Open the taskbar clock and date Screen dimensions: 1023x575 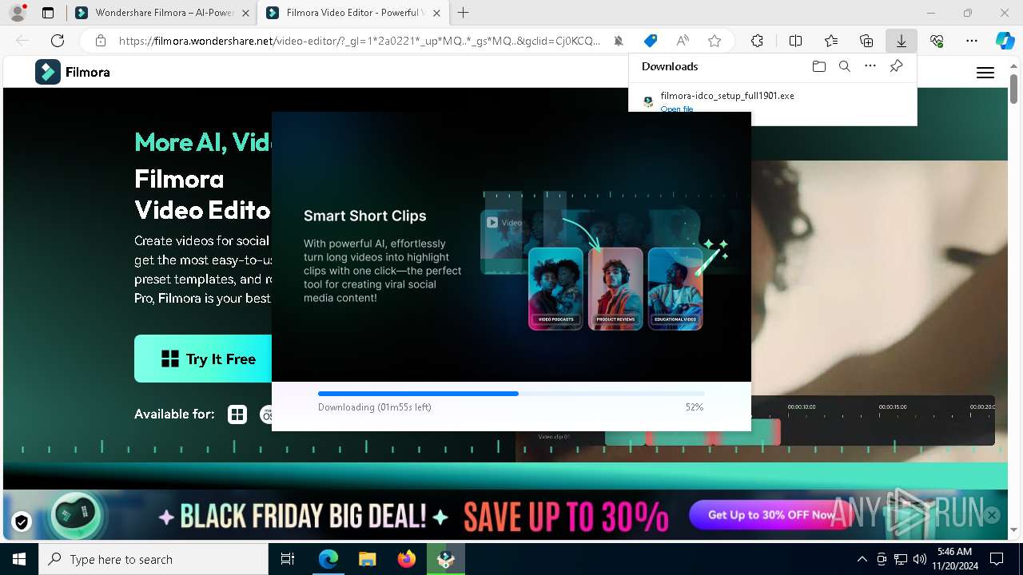(954, 559)
